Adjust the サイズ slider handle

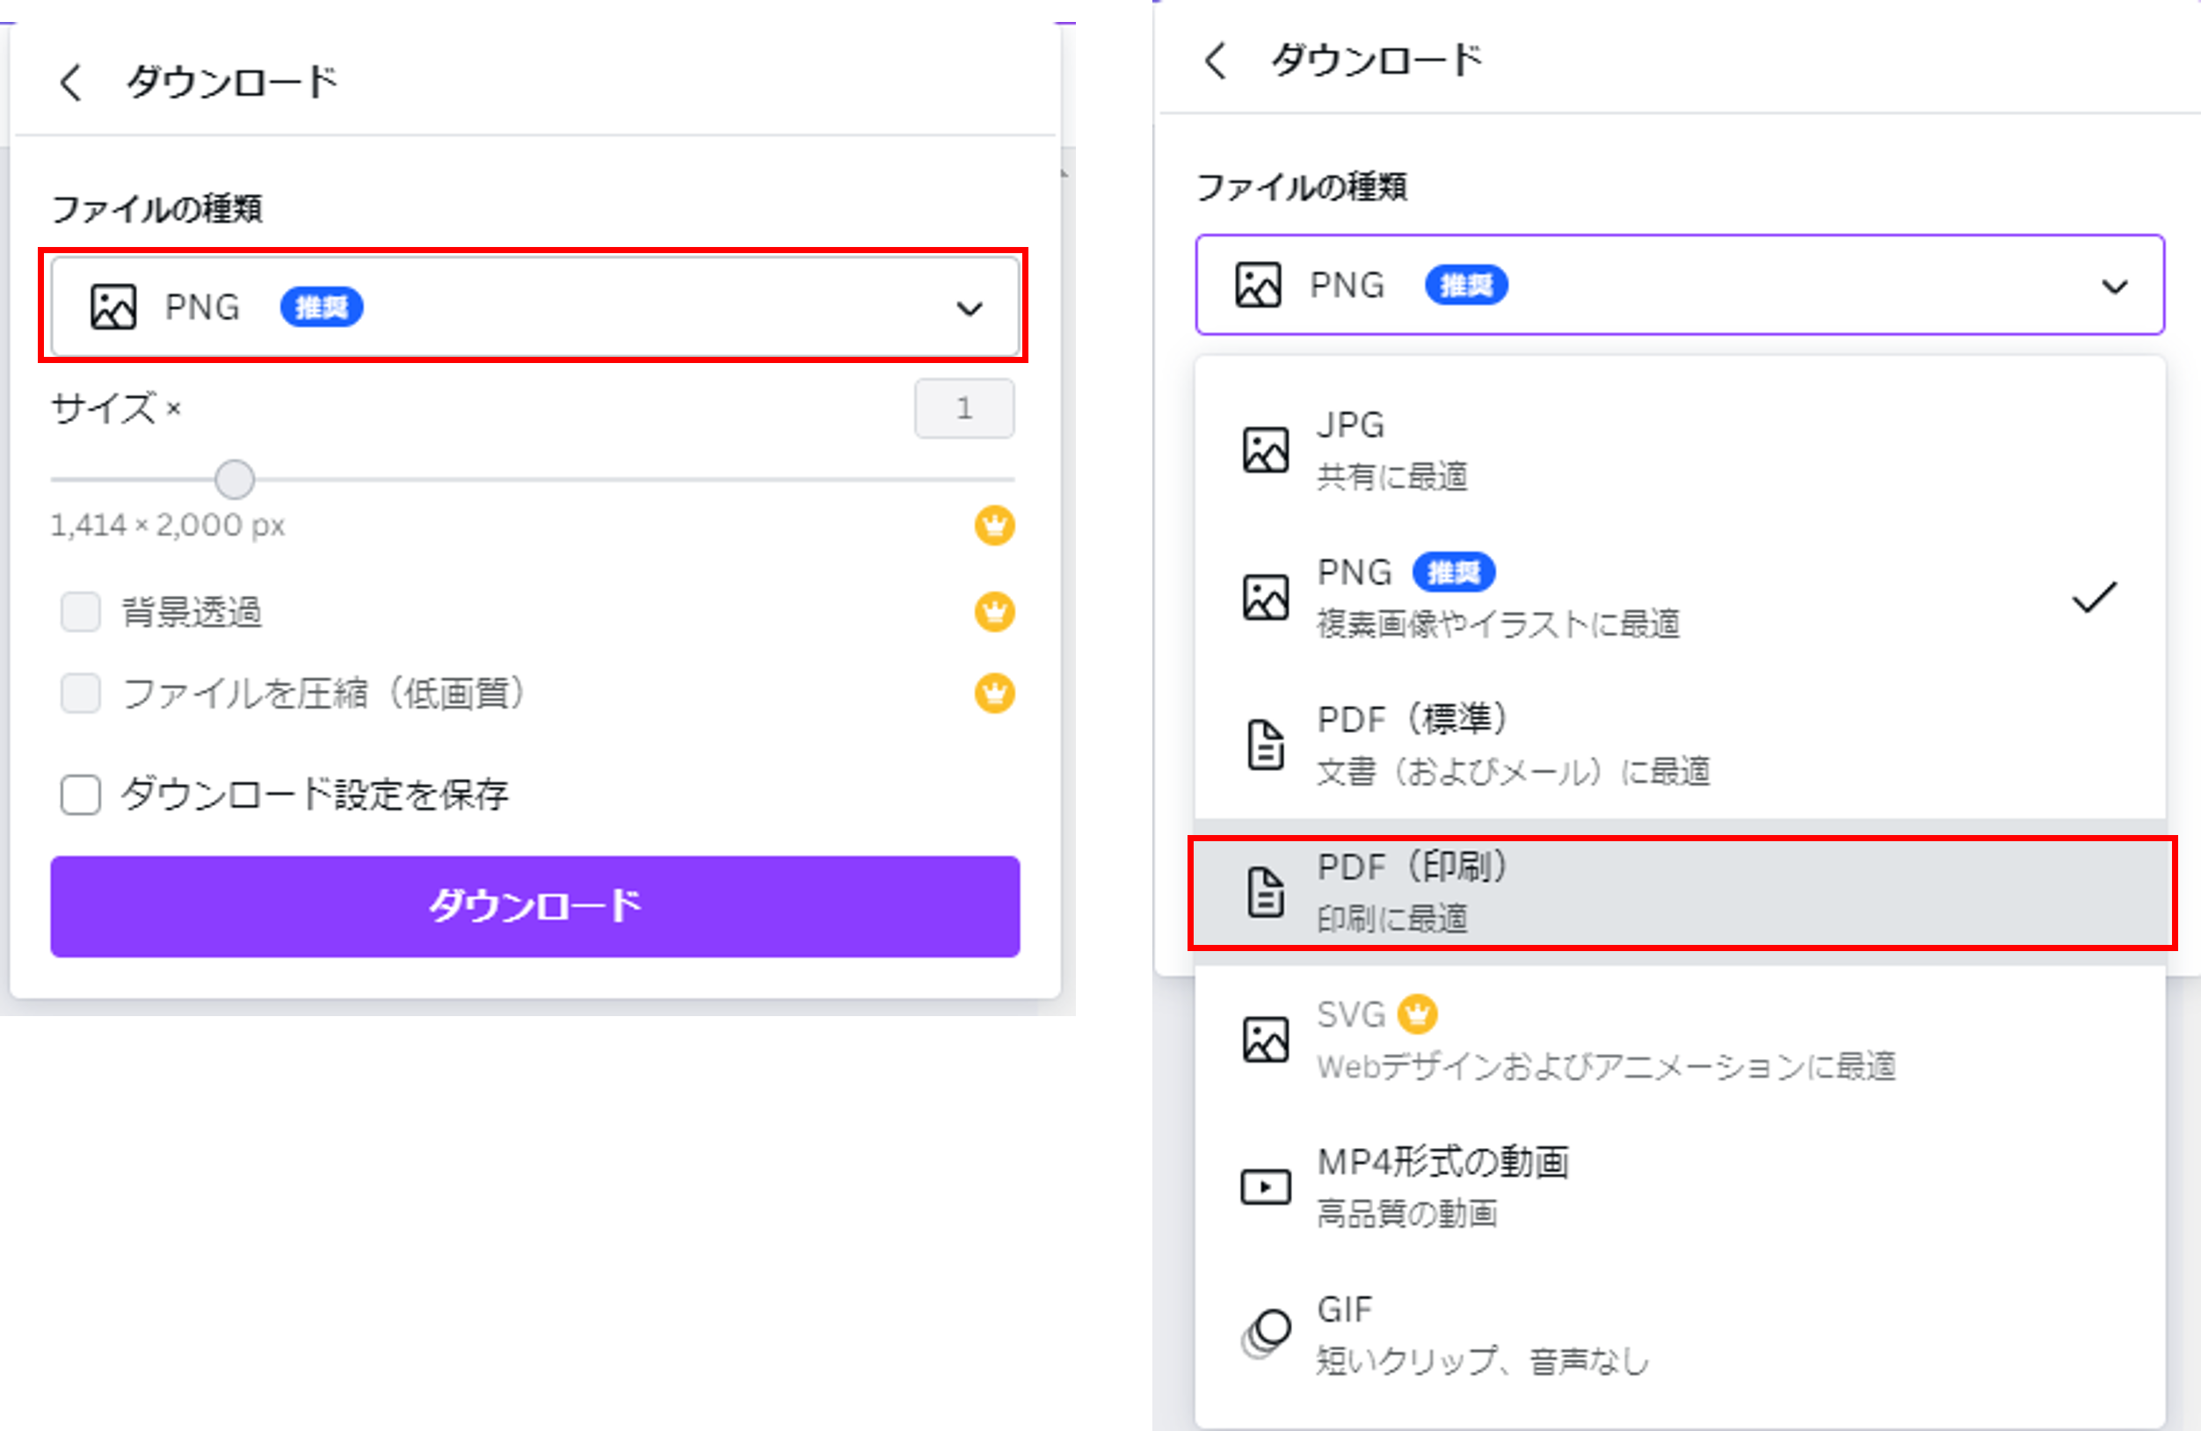tap(235, 479)
